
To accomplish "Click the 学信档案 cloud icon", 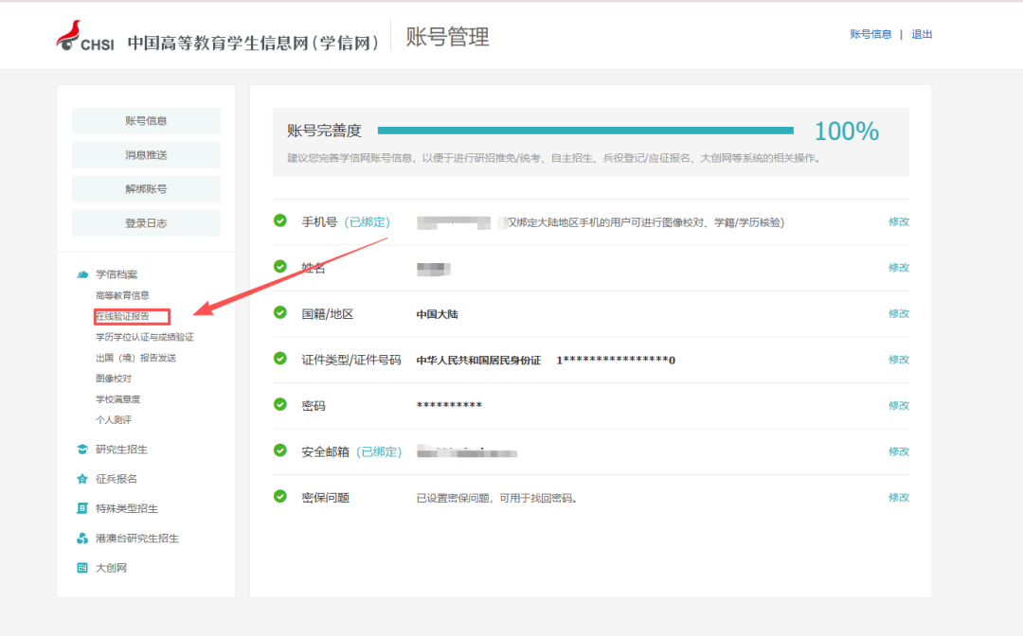I will (82, 274).
